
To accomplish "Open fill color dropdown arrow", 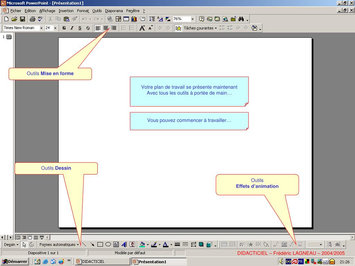I will click(148, 245).
